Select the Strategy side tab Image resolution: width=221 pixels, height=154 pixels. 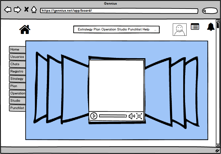click(17, 79)
